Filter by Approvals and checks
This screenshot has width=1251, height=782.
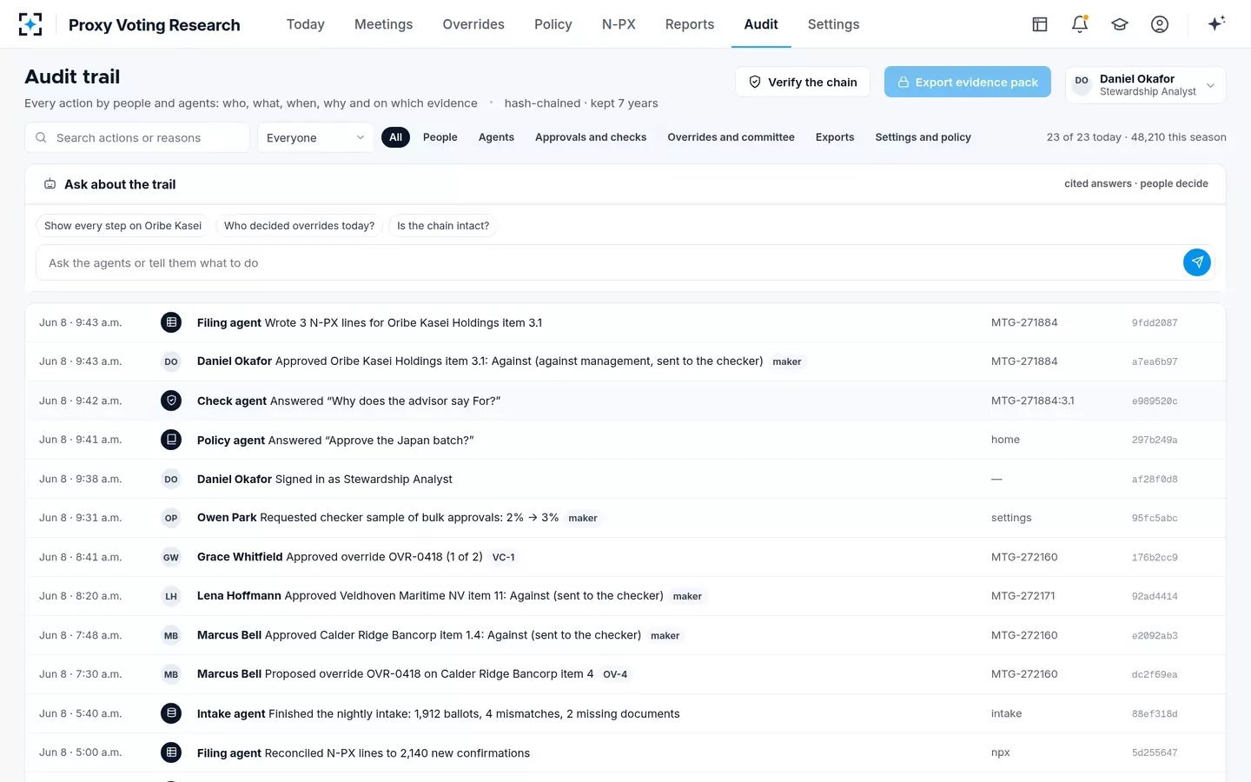(591, 137)
